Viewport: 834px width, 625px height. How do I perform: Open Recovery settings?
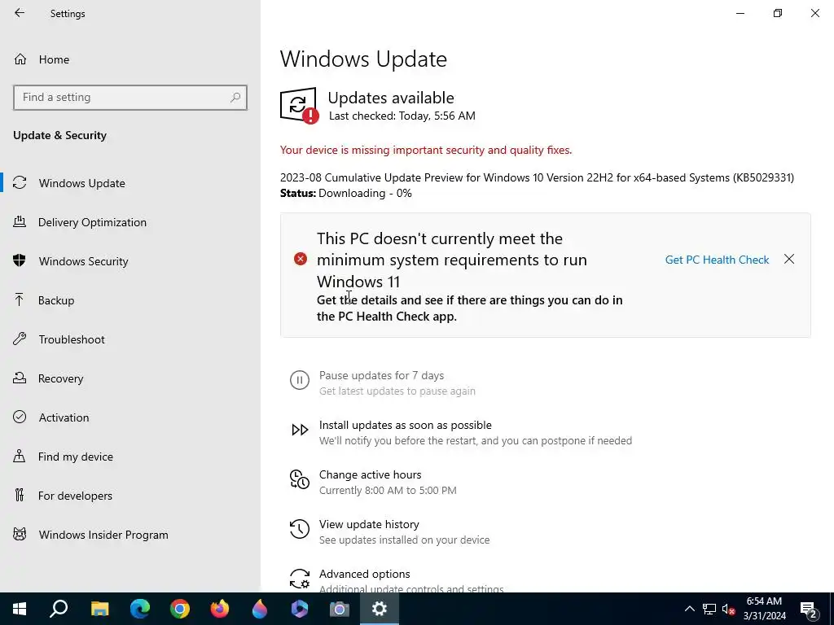pyautogui.click(x=60, y=378)
